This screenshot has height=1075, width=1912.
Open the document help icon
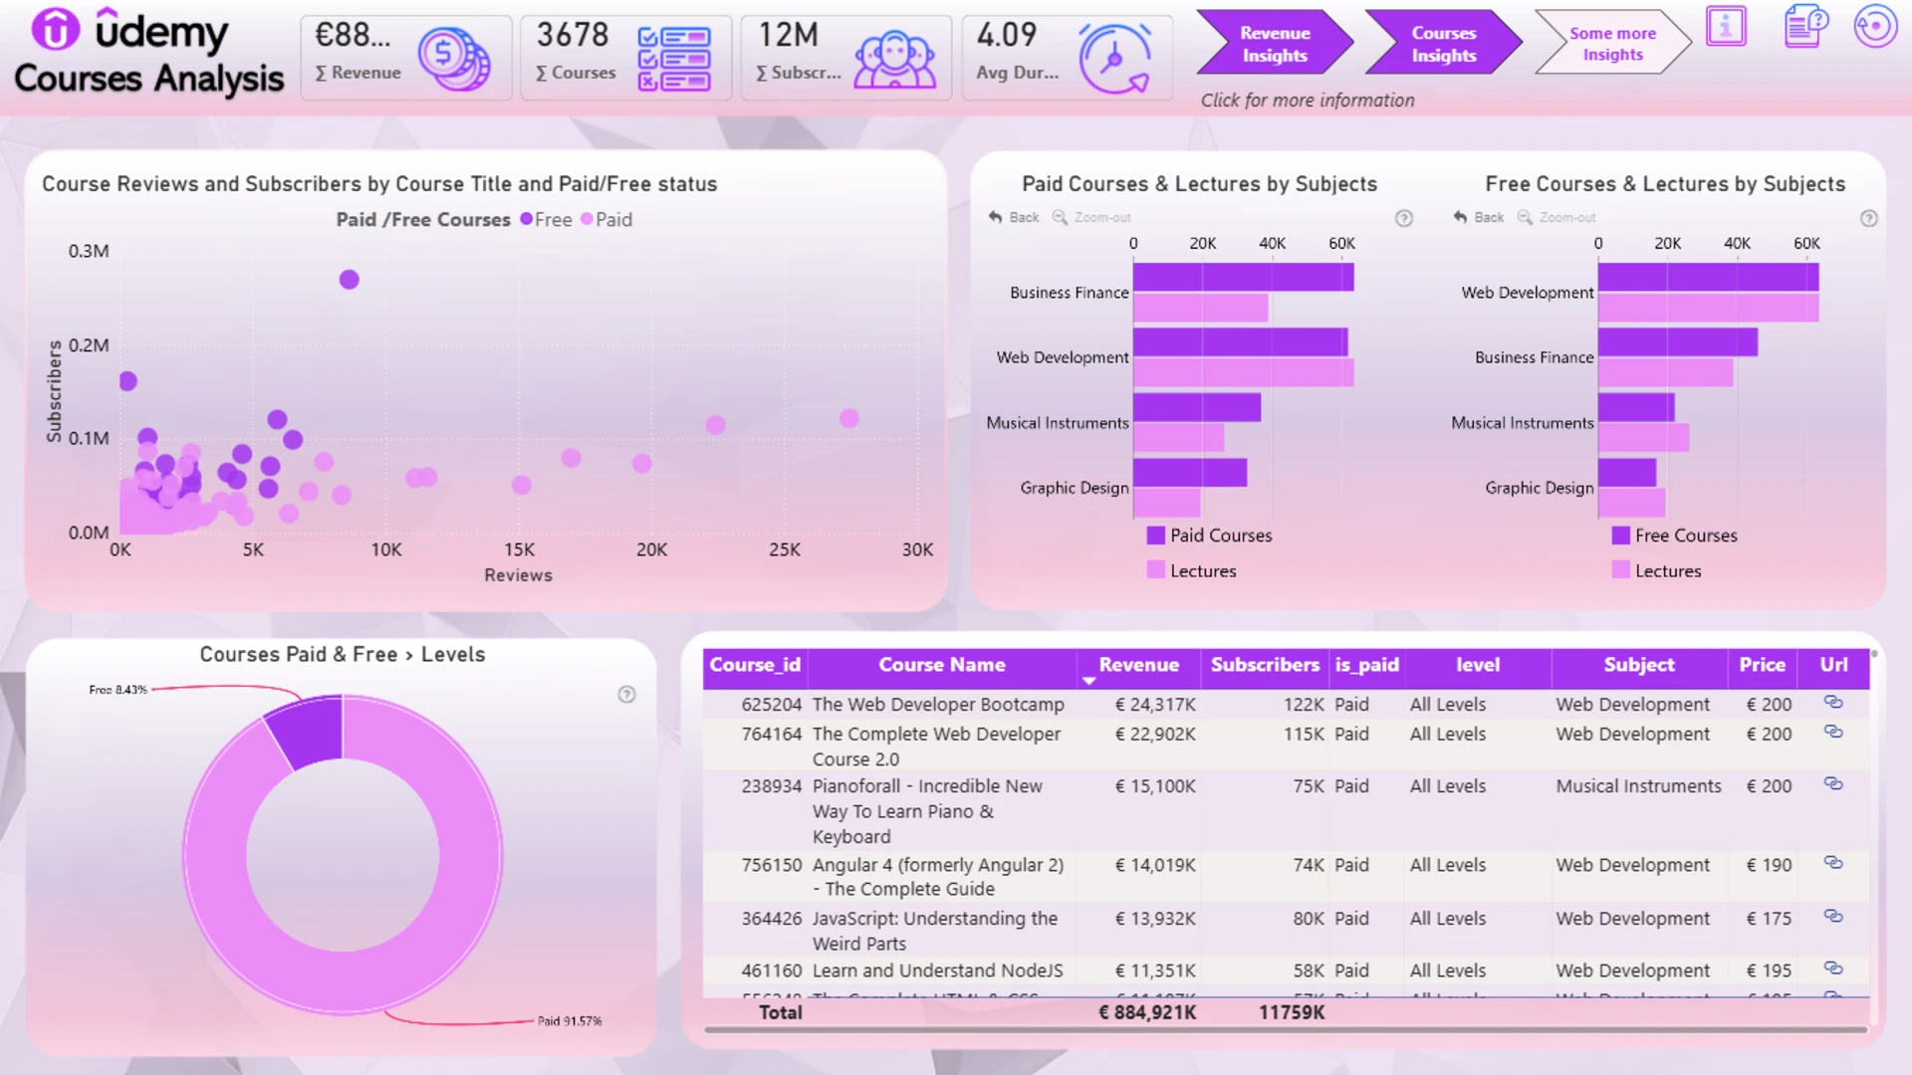1805,27
